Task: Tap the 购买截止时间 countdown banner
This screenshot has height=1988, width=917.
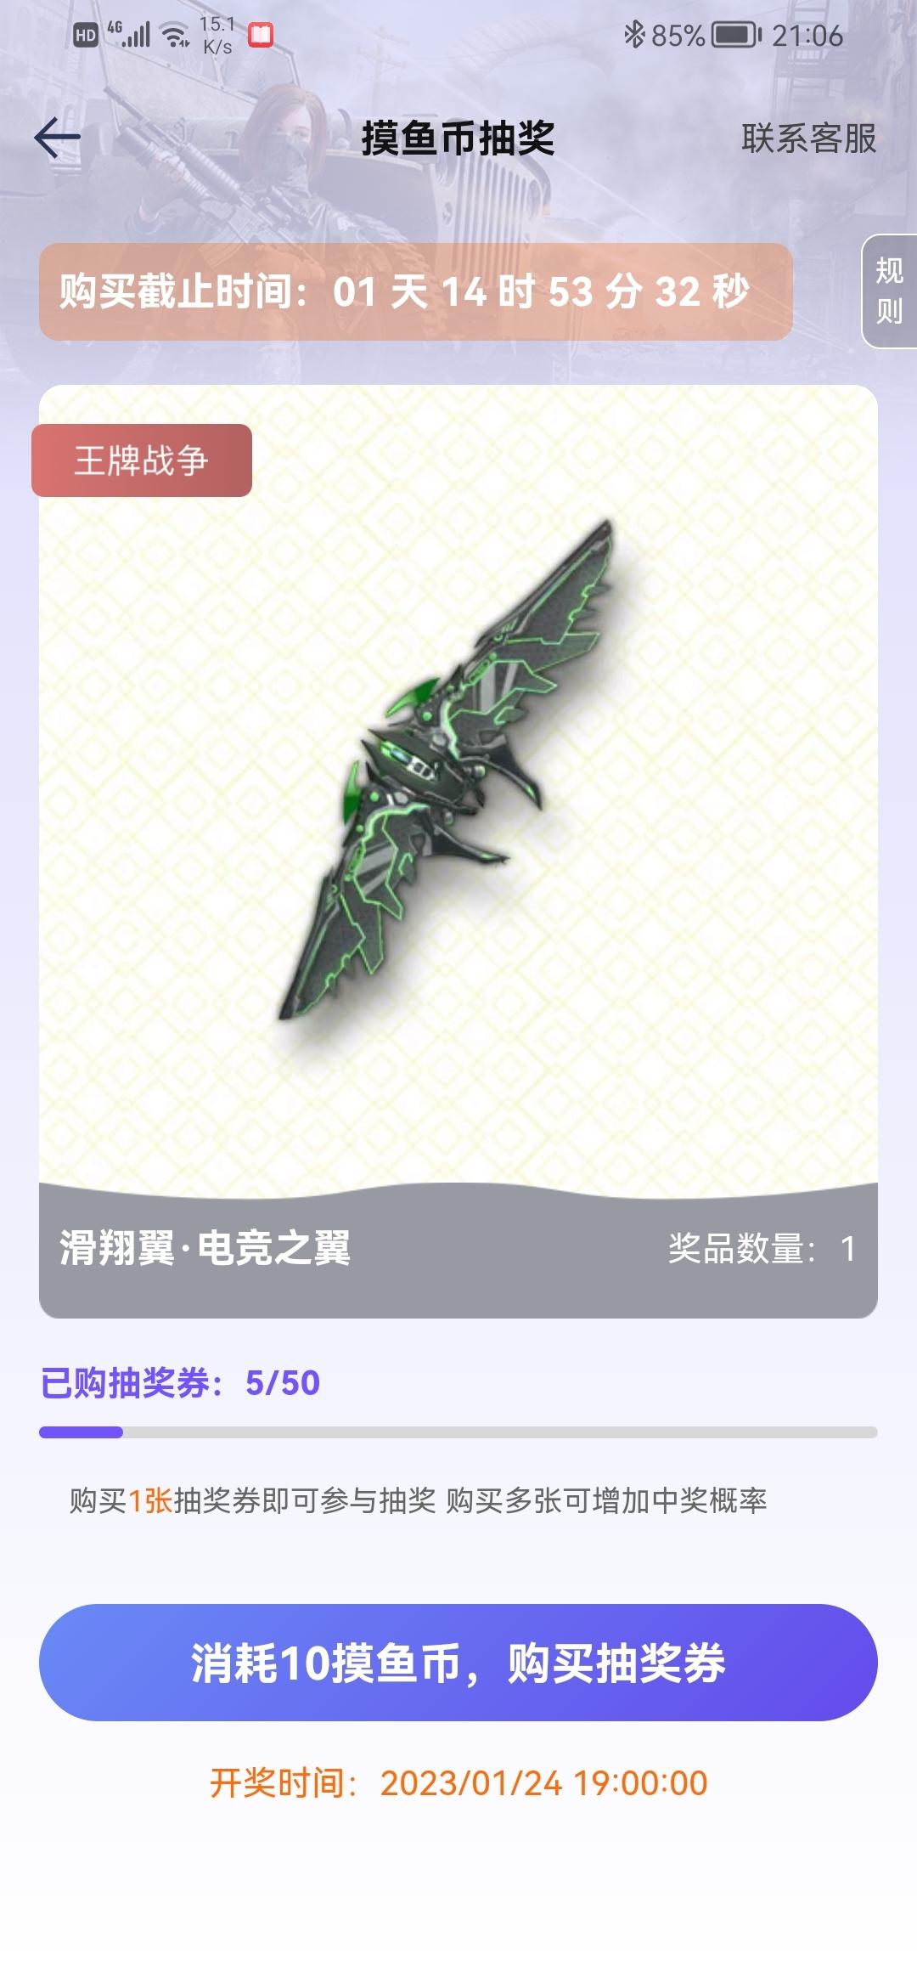Action: (x=416, y=292)
